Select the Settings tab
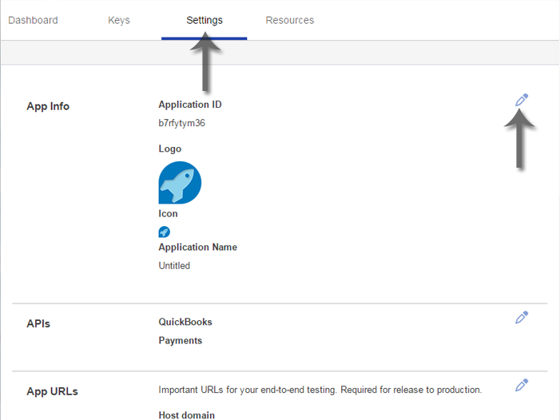This screenshot has height=420, width=560. point(205,20)
